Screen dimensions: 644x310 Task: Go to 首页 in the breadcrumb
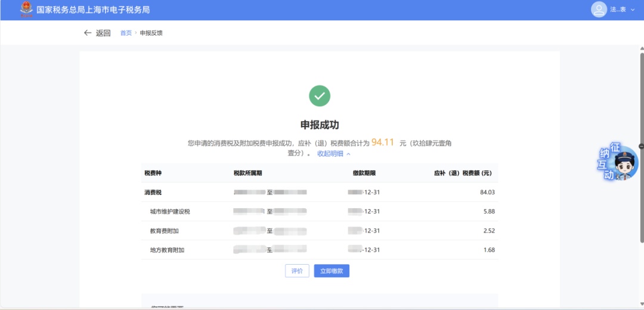point(126,33)
